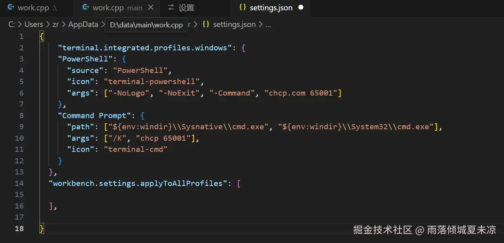Viewport: 504px width, 243px height.
Task: Select the settings.json editor tab
Action: pos(270,8)
